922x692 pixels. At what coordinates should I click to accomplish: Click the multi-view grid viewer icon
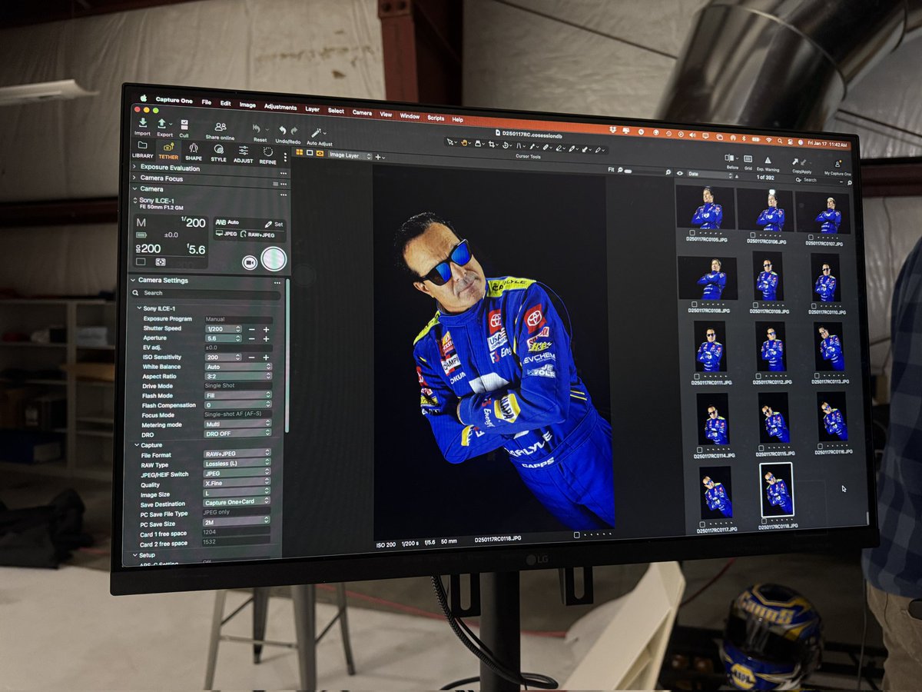[300, 151]
